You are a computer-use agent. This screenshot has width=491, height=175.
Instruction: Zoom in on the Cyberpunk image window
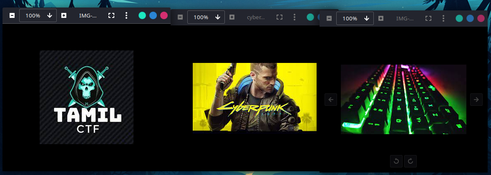click(x=232, y=17)
